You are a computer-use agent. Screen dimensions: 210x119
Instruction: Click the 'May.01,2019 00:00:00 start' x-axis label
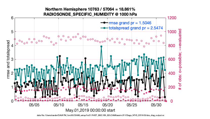tap(90, 110)
